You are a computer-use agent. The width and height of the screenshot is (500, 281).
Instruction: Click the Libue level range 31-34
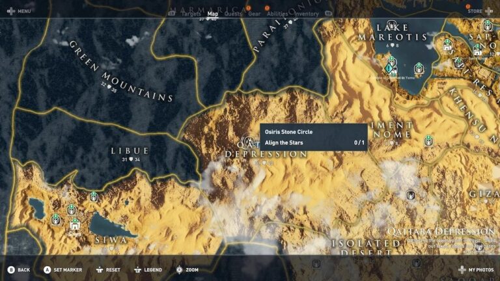click(131, 159)
